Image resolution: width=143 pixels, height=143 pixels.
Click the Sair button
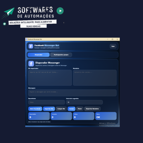click(113, 46)
